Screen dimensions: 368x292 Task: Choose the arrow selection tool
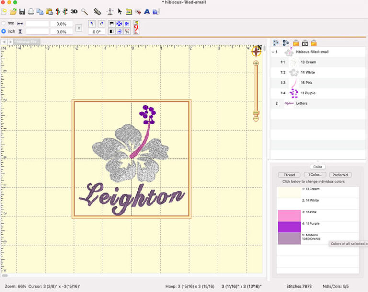click(120, 11)
